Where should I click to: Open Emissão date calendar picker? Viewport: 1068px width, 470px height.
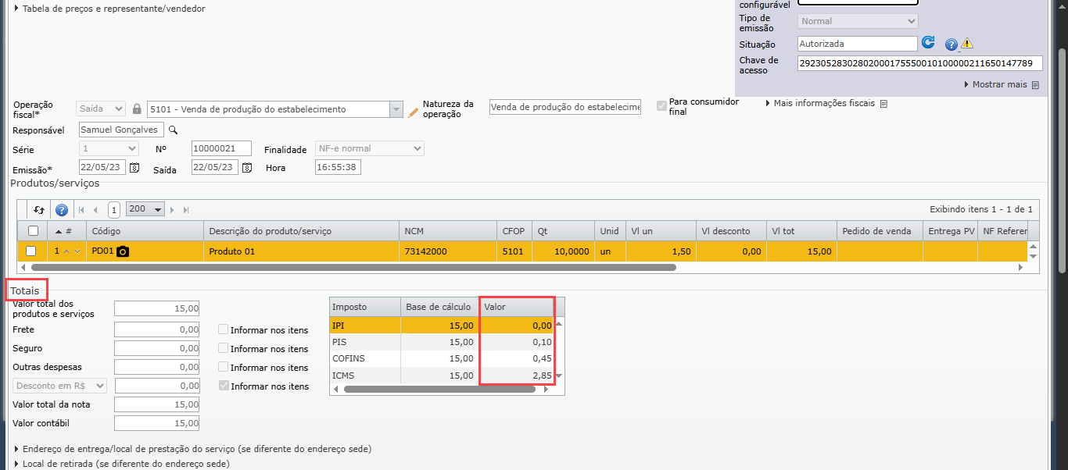pyautogui.click(x=134, y=167)
